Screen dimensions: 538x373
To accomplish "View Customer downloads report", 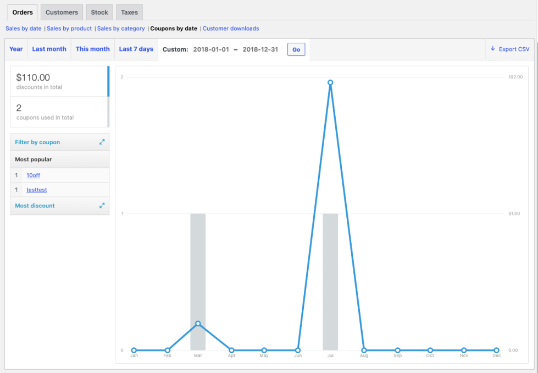I will click(x=231, y=29).
